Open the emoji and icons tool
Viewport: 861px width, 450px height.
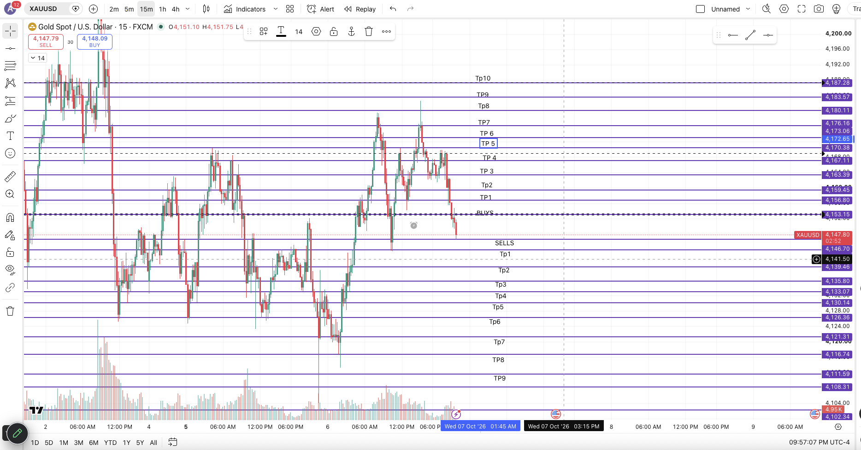(x=10, y=153)
